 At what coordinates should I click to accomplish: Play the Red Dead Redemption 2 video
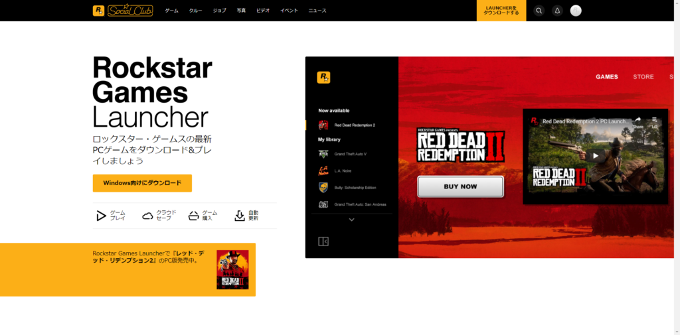[x=595, y=156]
